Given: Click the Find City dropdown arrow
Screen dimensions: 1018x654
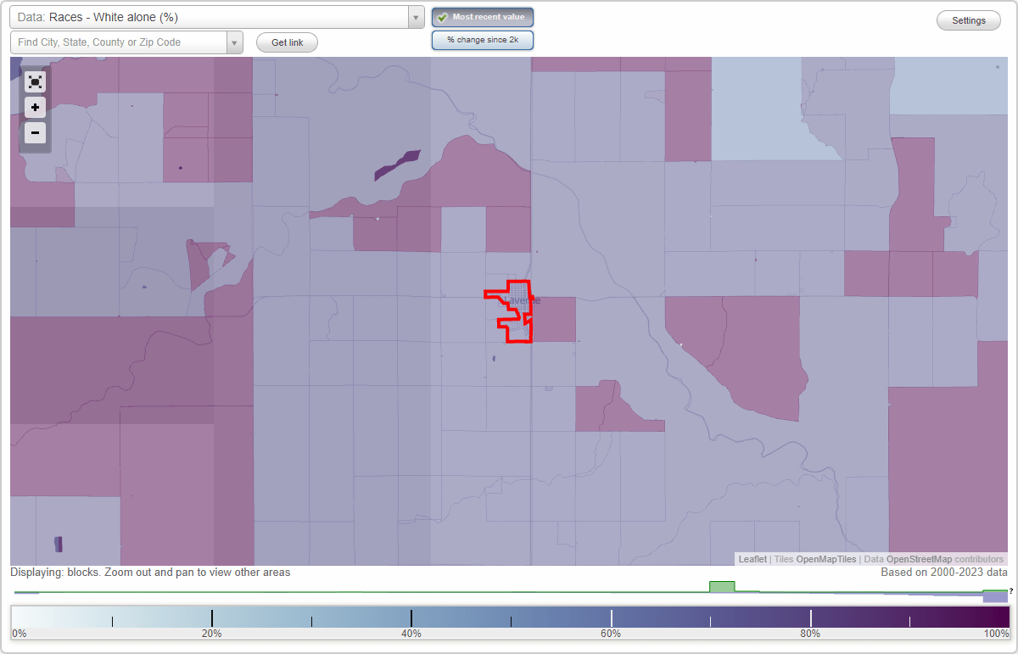Looking at the screenshot, I should tap(235, 41).
